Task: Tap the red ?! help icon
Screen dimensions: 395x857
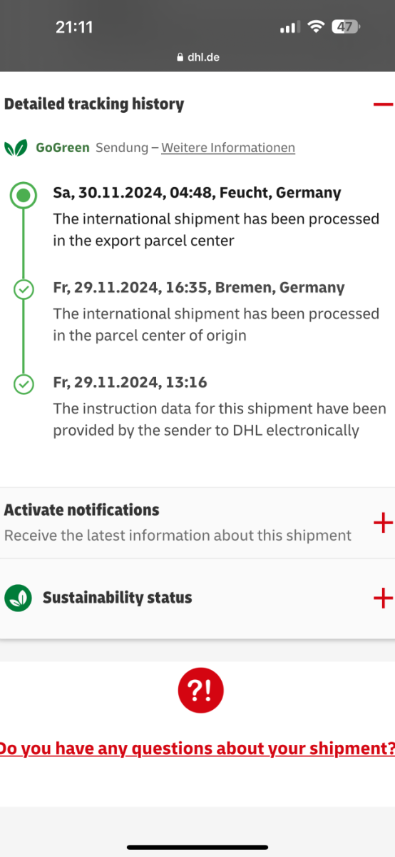Action: (x=200, y=690)
